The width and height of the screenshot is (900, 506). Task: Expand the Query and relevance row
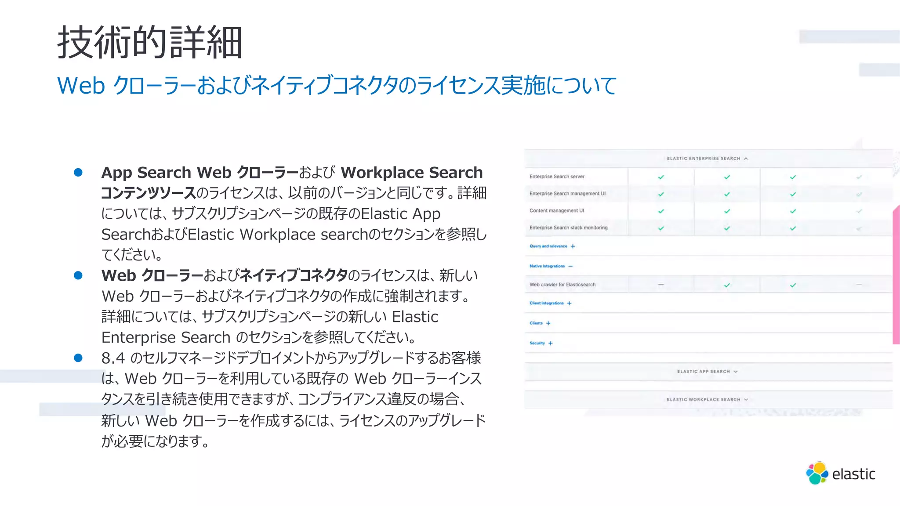pyautogui.click(x=552, y=246)
